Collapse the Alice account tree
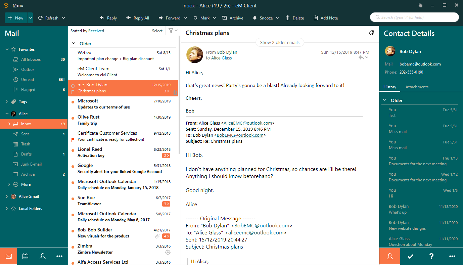463x265 pixels. (7, 114)
